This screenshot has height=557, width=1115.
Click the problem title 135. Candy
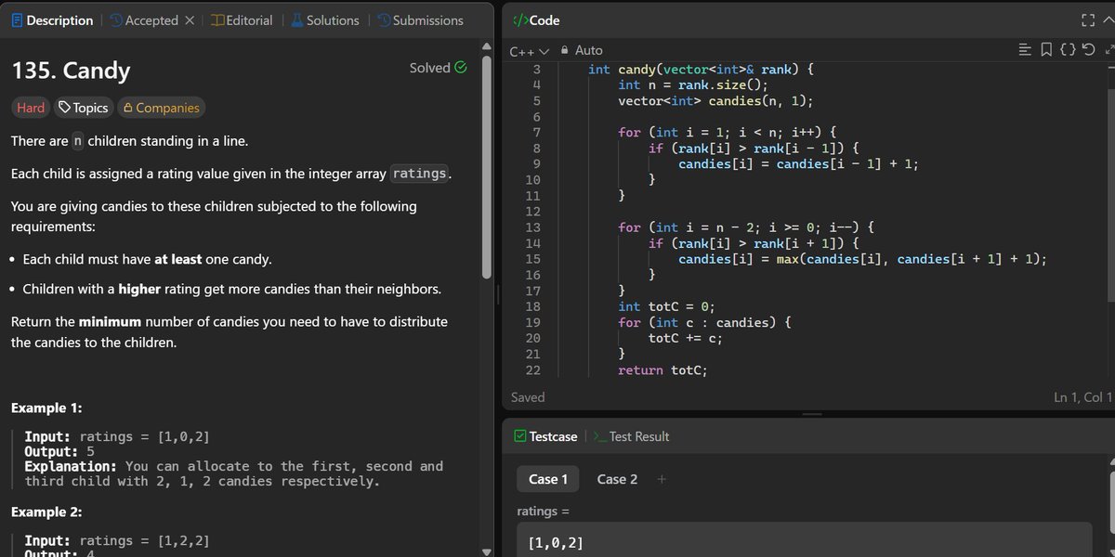pos(71,71)
